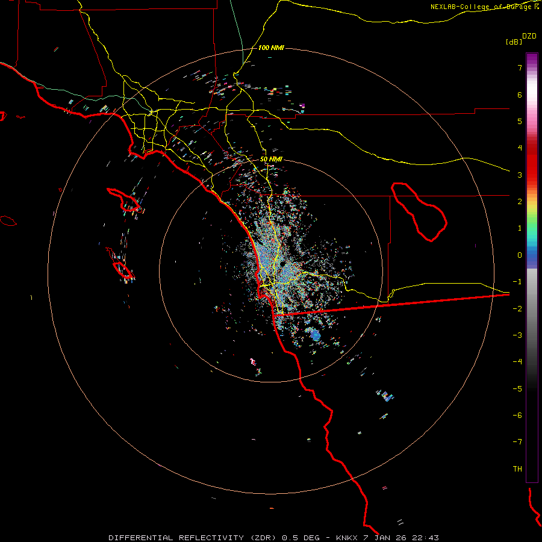
Task: Pick the purple band atop the color scale
Action: click(532, 60)
